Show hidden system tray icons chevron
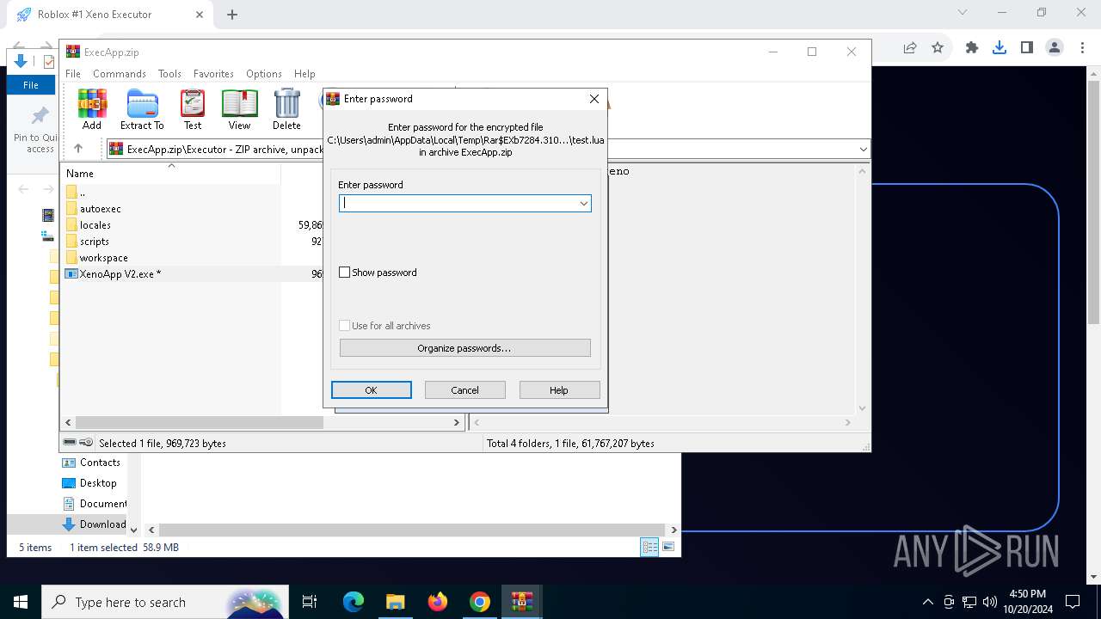 pyautogui.click(x=927, y=602)
